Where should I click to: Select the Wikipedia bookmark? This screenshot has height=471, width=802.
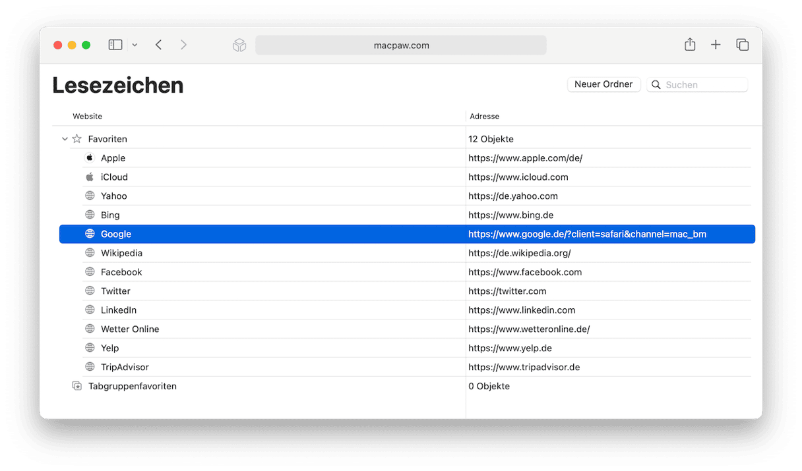coord(121,253)
